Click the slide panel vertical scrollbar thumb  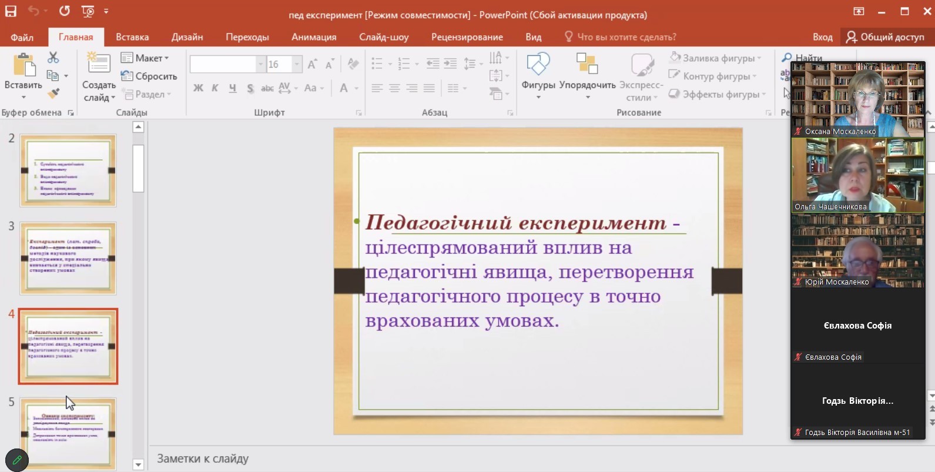(138, 168)
